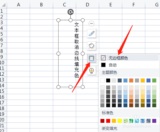Click the vertical text 文本框取消边线填充色
Screen dimensions: 160x132
[76, 50]
